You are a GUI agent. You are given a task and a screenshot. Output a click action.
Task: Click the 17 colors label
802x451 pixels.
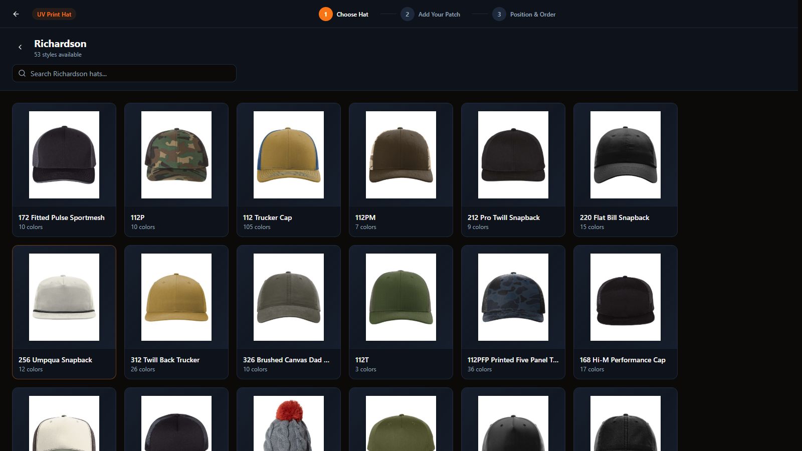click(592, 369)
